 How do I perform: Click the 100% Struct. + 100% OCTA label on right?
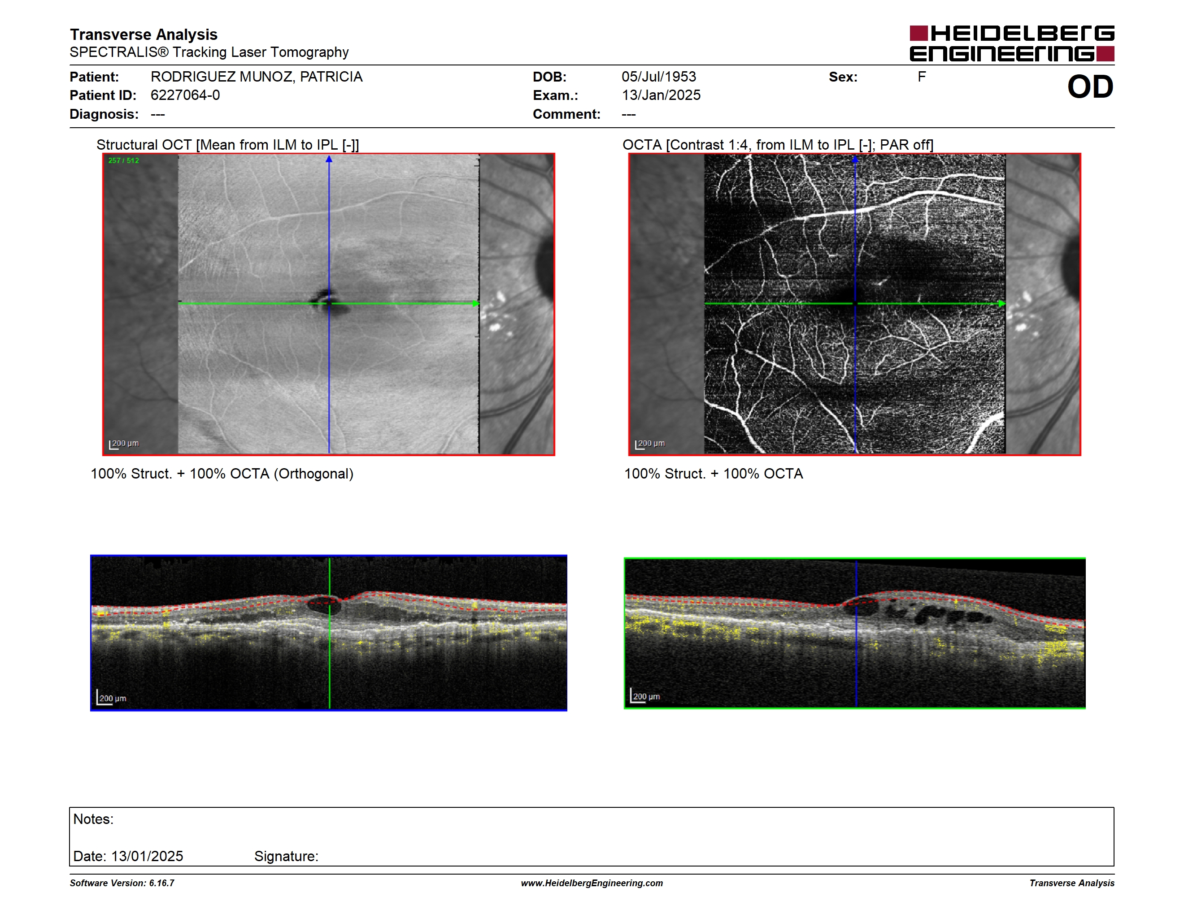(x=714, y=474)
